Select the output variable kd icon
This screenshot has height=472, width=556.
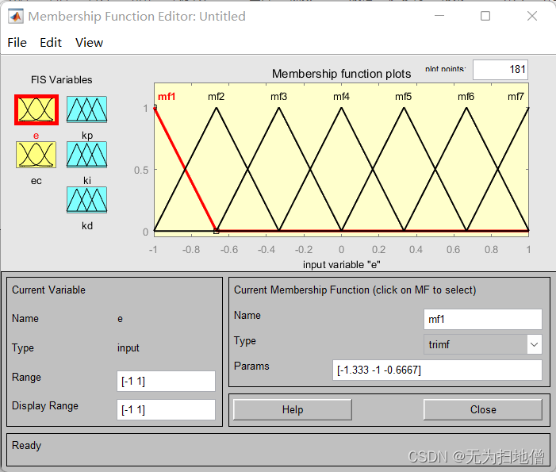click(87, 200)
